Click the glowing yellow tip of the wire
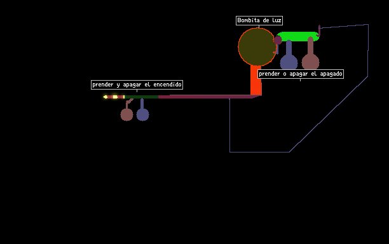Viewport: 389px width, 244px height. click(x=105, y=97)
